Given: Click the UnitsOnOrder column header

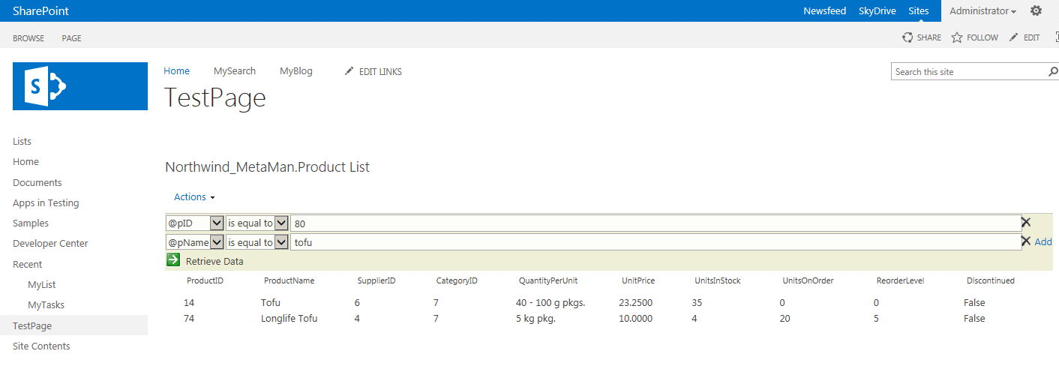Looking at the screenshot, I should (808, 280).
